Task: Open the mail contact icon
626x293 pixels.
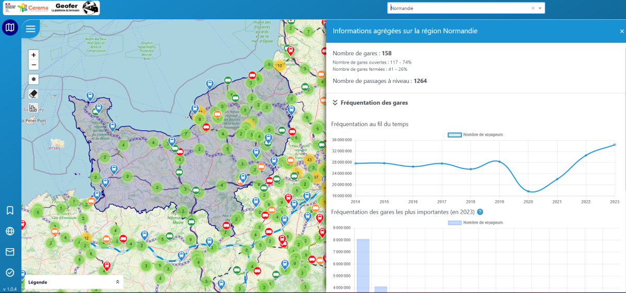Action: [10, 252]
